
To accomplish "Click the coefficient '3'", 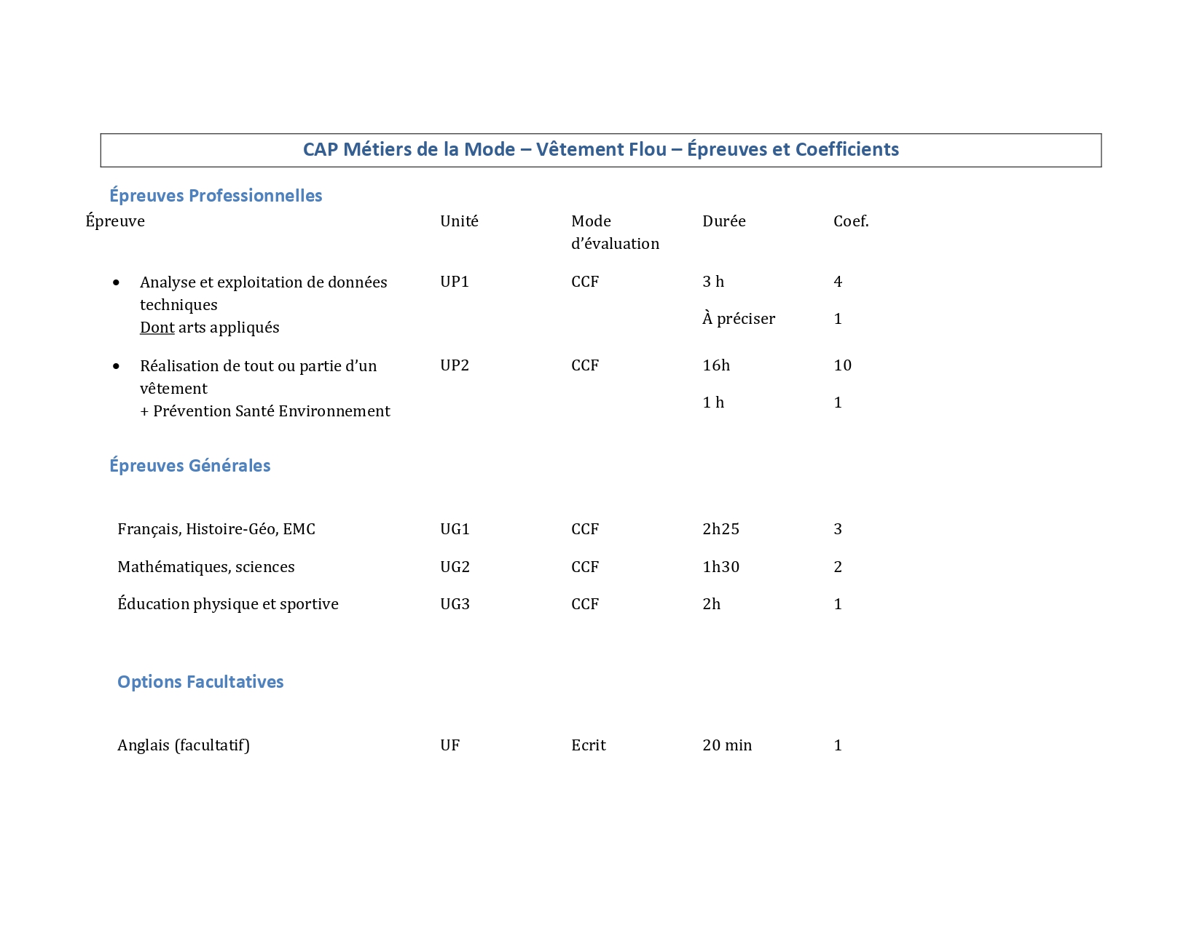I will 838,529.
